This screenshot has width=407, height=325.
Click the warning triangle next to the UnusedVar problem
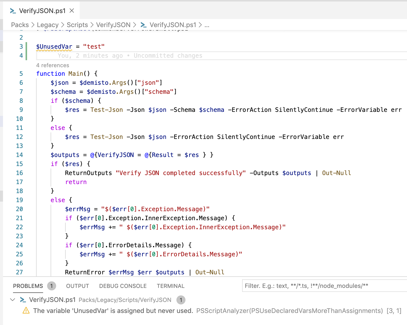pyautogui.click(x=26, y=311)
